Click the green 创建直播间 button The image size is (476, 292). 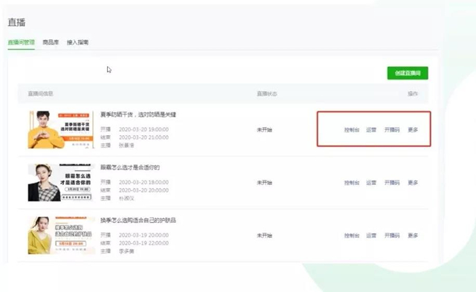coord(408,73)
